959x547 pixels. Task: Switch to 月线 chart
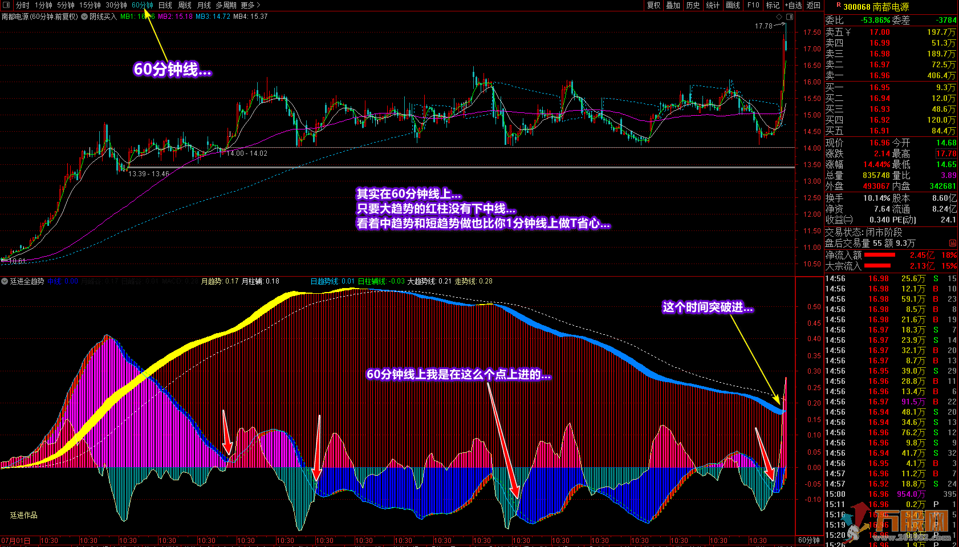point(204,5)
